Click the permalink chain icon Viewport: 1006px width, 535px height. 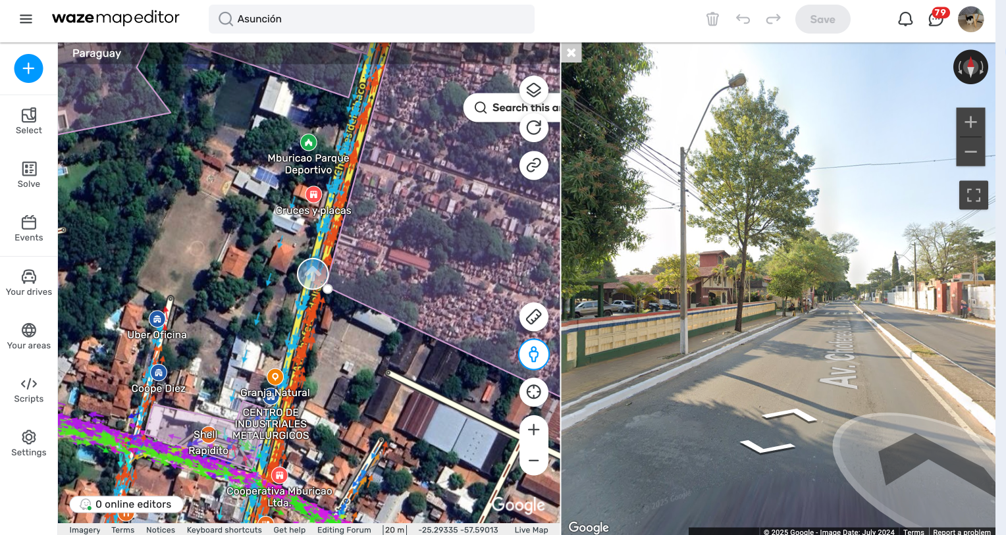[x=533, y=165]
